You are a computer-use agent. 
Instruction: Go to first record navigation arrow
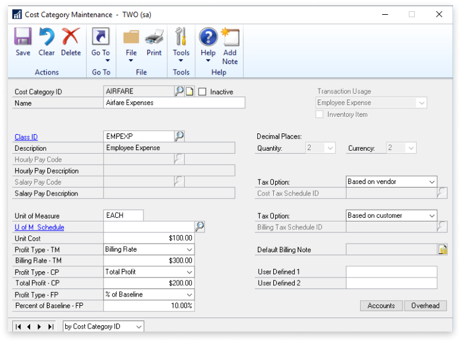click(18, 327)
